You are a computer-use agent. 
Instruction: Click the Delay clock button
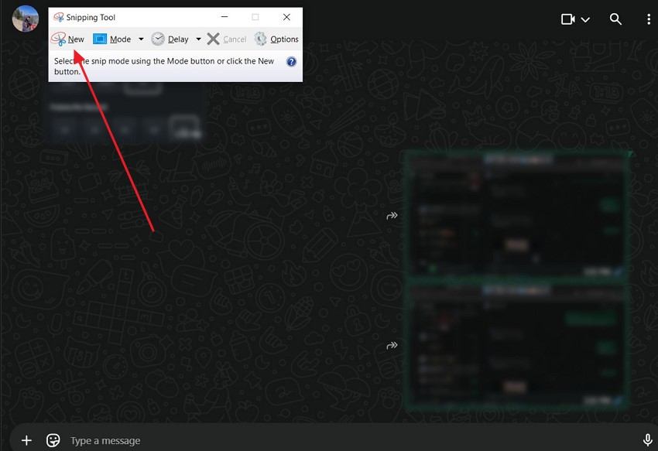[x=170, y=39]
